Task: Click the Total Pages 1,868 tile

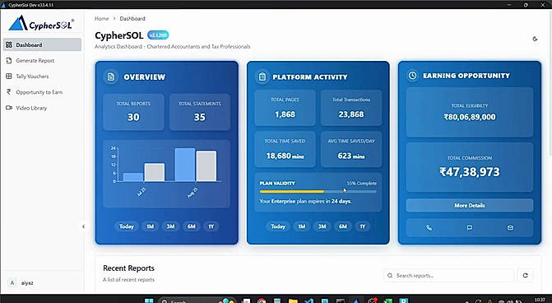Action: pos(285,108)
